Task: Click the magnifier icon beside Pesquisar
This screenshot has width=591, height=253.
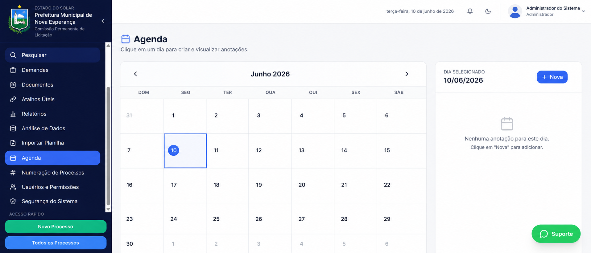Action: pyautogui.click(x=13, y=55)
